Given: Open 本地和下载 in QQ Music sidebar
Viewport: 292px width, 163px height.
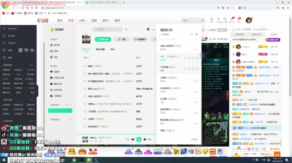Looking at the screenshot, I should click(57, 78).
